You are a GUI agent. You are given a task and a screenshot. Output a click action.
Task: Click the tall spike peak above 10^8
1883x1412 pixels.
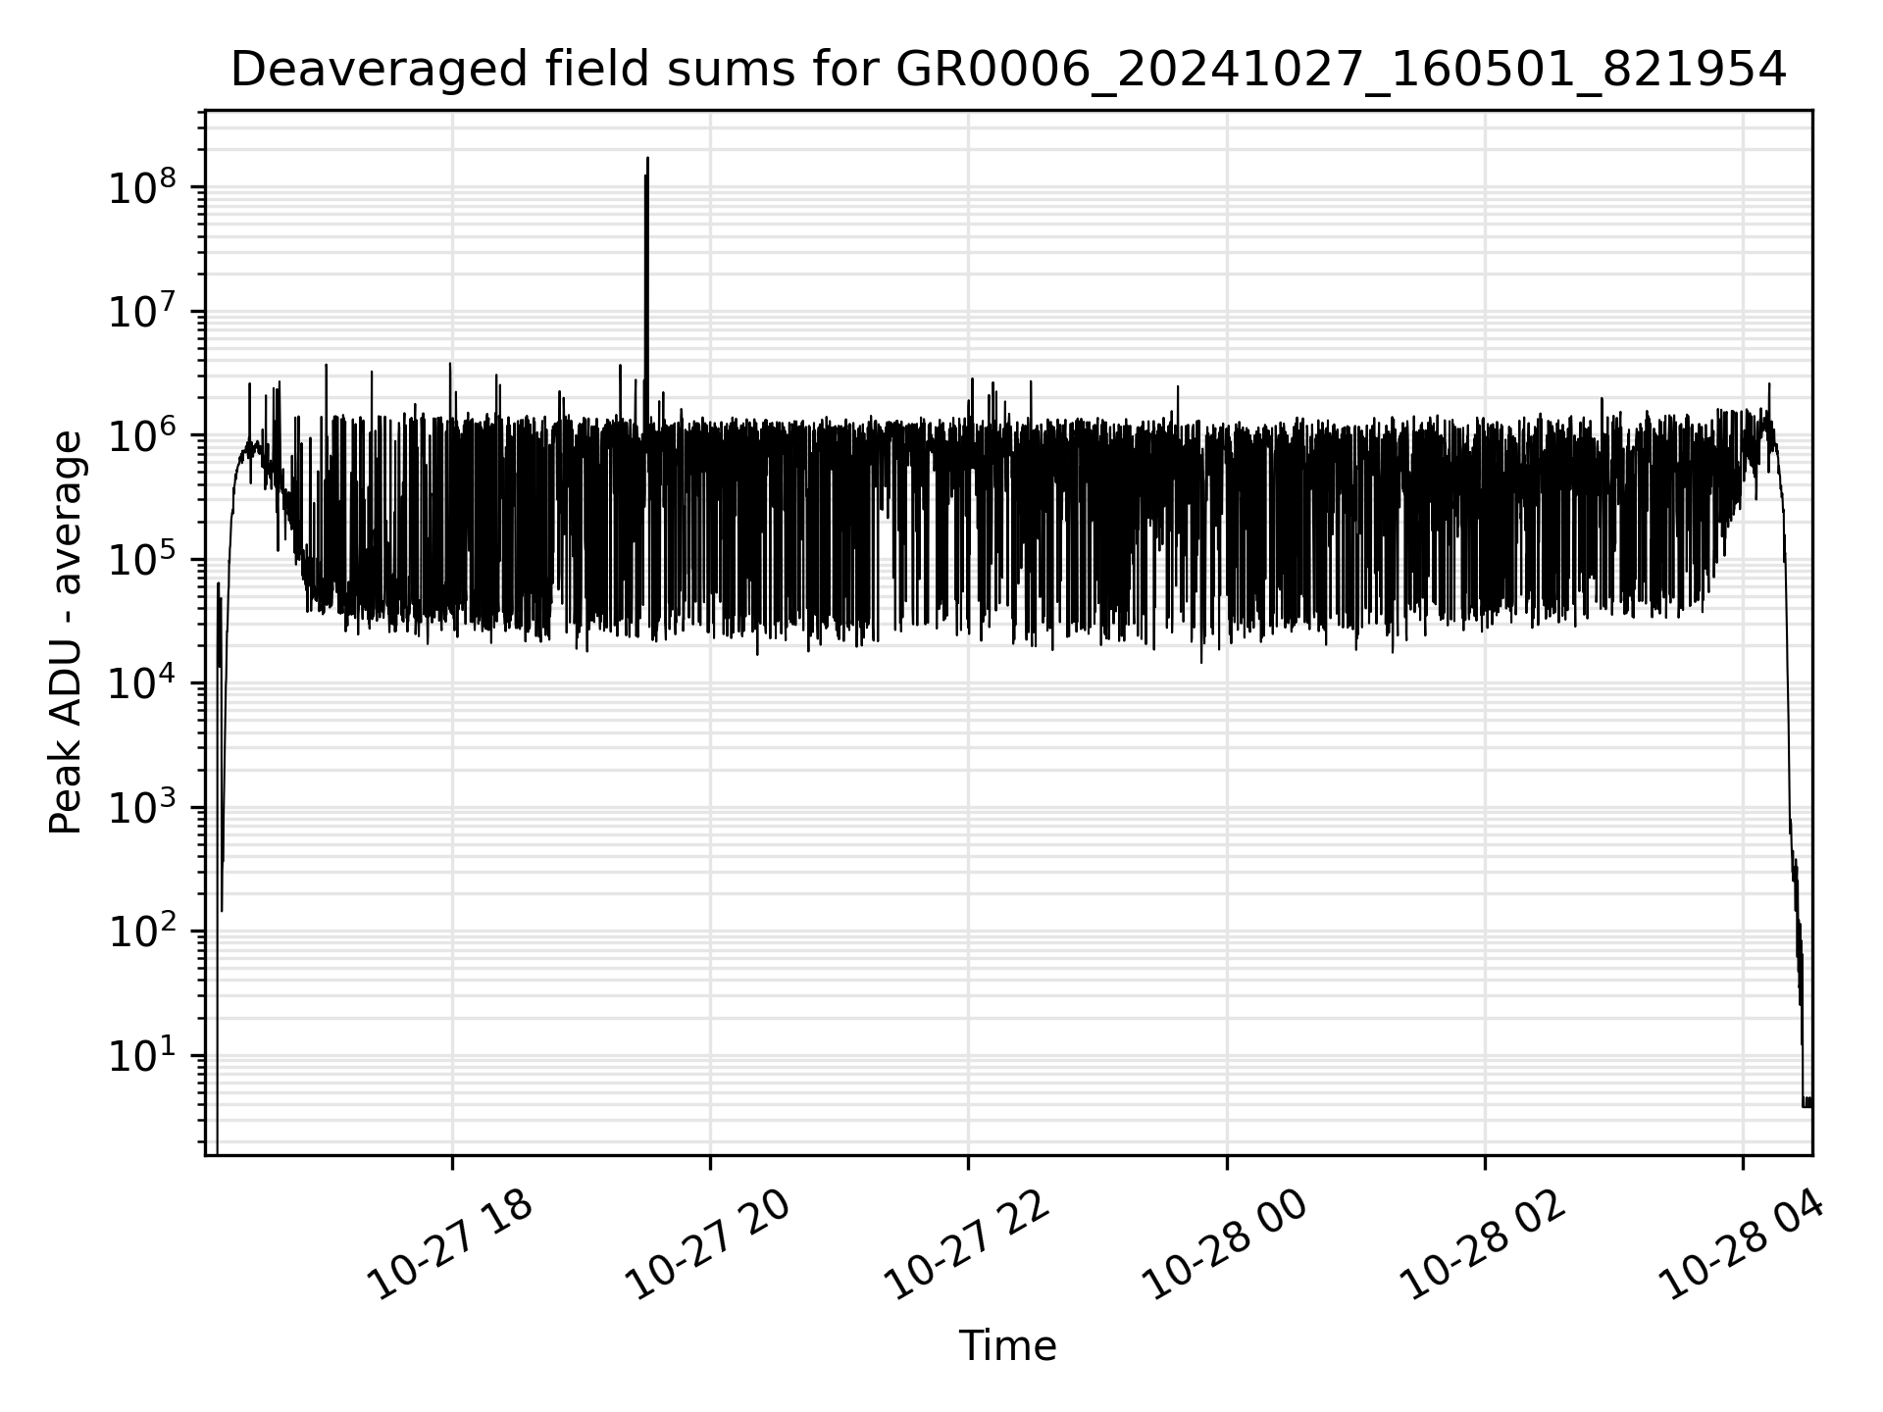click(647, 160)
